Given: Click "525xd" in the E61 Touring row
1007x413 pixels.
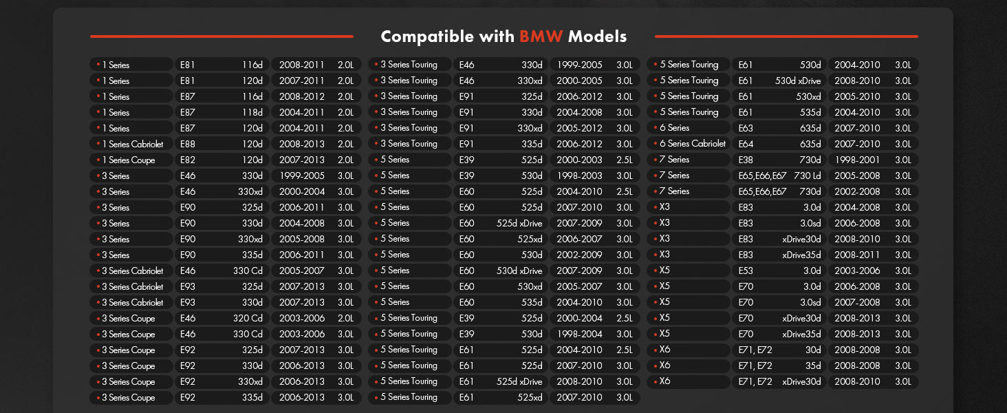Looking at the screenshot, I should tap(530, 397).
